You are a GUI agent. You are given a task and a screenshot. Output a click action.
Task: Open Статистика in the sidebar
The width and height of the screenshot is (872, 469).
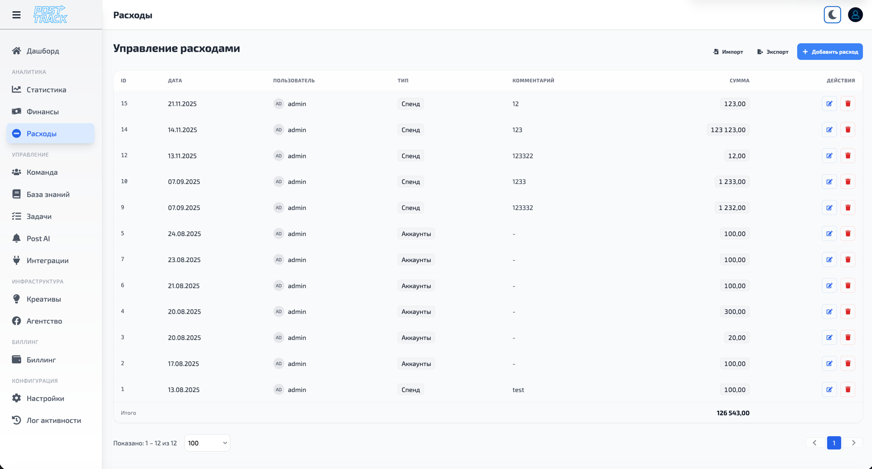point(46,90)
